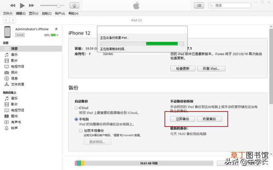Click the 立即备份 button

183,119
